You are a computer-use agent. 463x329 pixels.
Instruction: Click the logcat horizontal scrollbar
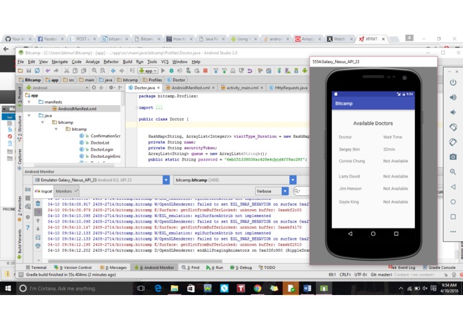135,261
